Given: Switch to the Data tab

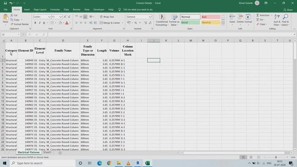Looking at the screenshot, I should click(x=66, y=9).
